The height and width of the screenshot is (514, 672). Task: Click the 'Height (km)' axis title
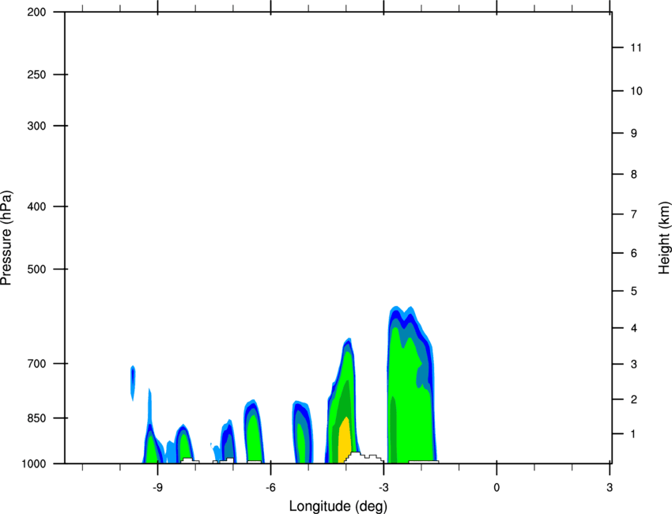pyautogui.click(x=664, y=238)
